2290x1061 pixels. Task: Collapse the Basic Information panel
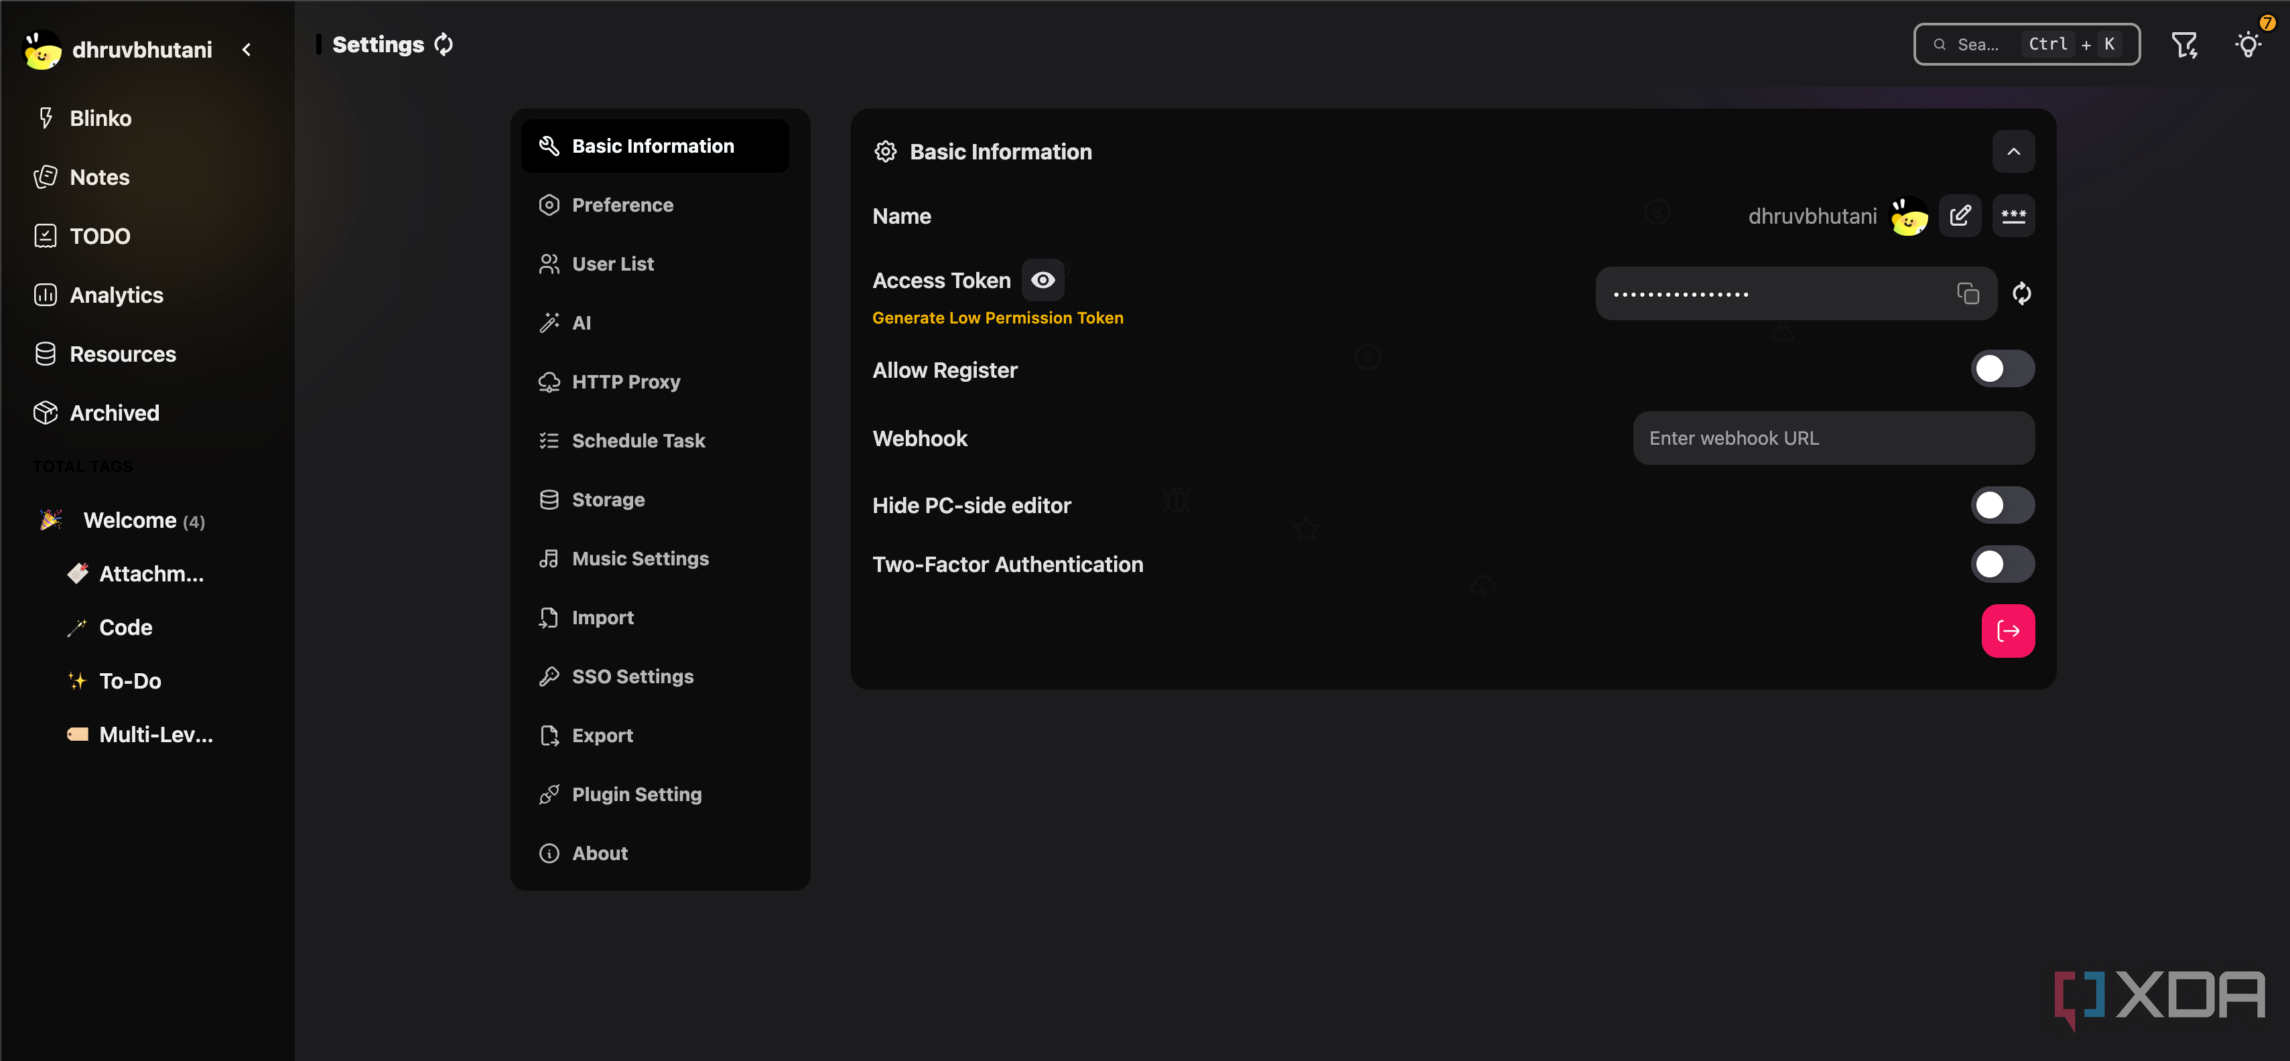pos(2013,152)
